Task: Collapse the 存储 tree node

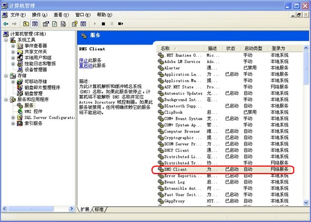Action: coord(6,76)
